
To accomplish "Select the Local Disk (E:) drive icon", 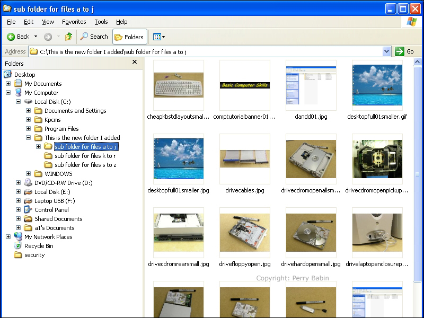I will tap(28, 192).
